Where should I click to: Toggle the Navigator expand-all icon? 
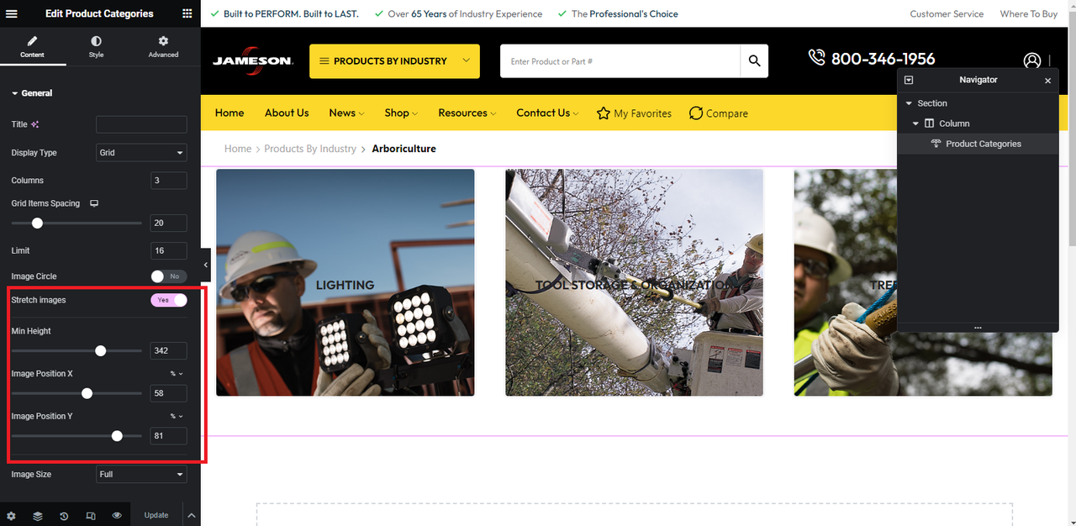[909, 80]
